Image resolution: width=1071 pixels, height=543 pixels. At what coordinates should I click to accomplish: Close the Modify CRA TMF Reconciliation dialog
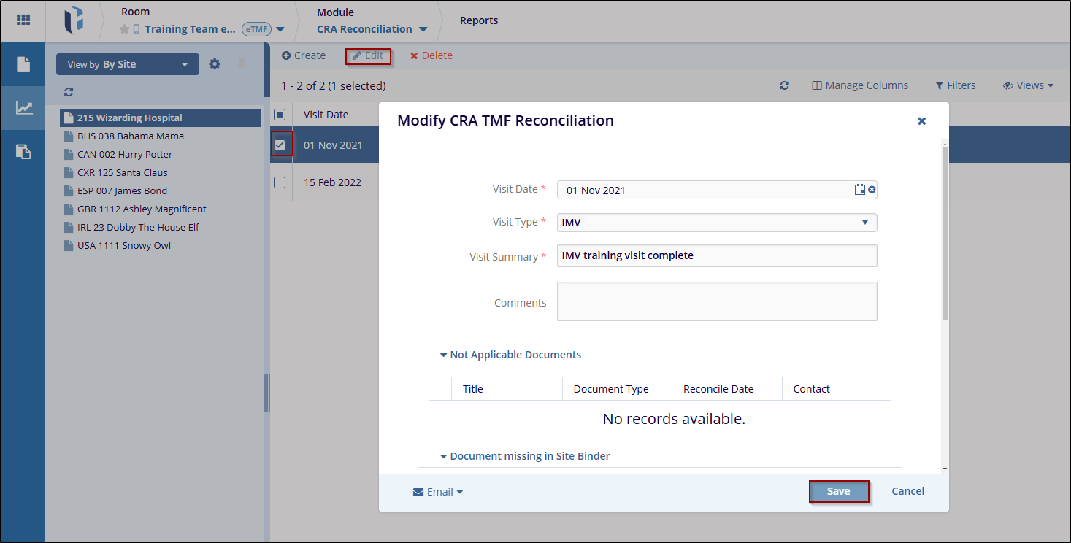921,121
